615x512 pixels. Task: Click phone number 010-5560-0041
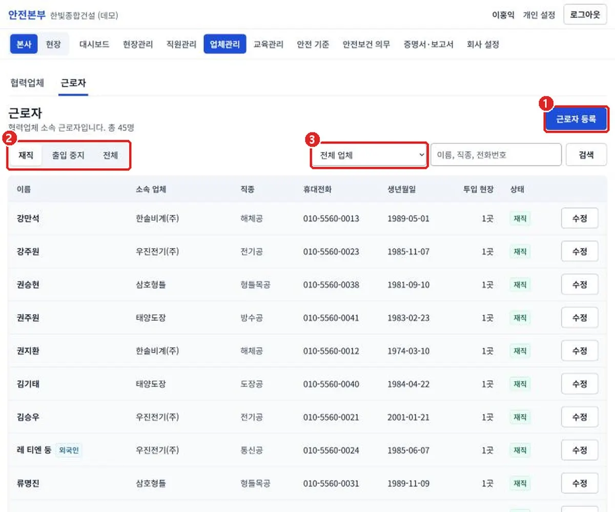click(331, 318)
